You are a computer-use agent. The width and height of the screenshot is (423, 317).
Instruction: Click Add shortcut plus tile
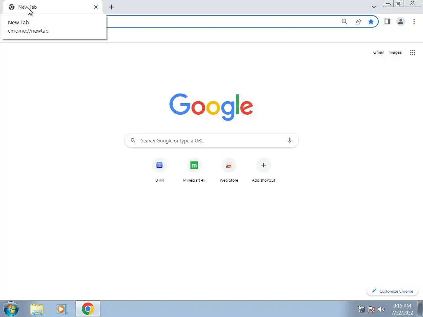click(264, 170)
